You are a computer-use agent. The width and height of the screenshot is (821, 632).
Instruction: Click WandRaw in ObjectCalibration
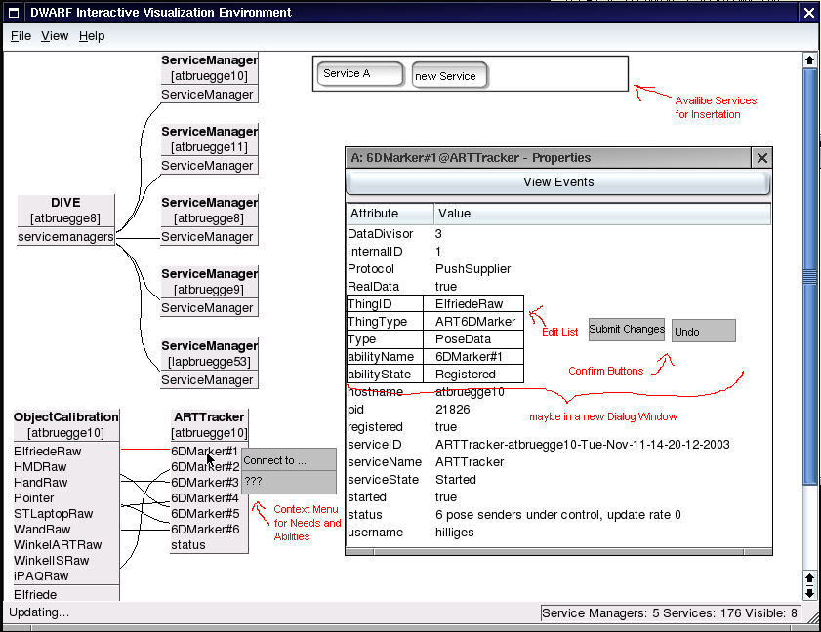tap(66, 530)
